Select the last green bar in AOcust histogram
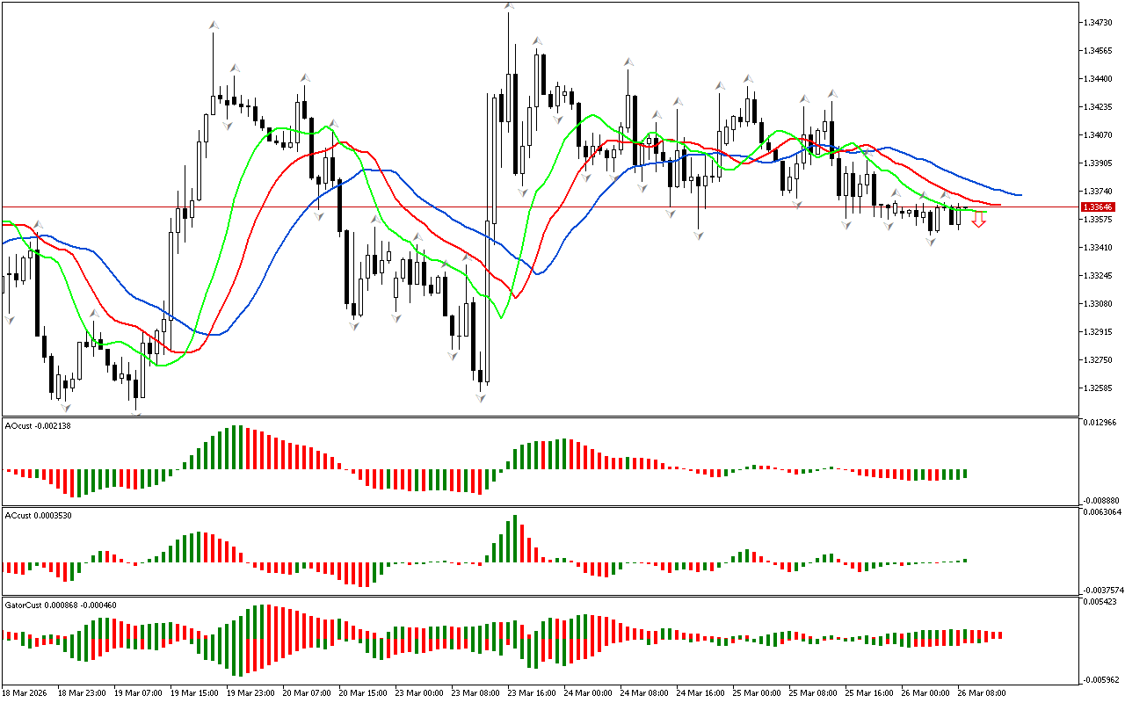This screenshot has width=1125, height=703. (964, 474)
